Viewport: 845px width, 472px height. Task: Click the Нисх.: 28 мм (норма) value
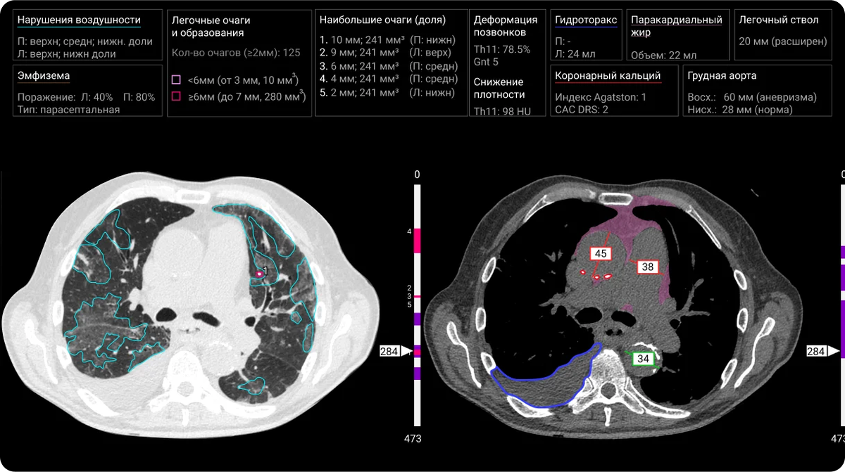[741, 110]
